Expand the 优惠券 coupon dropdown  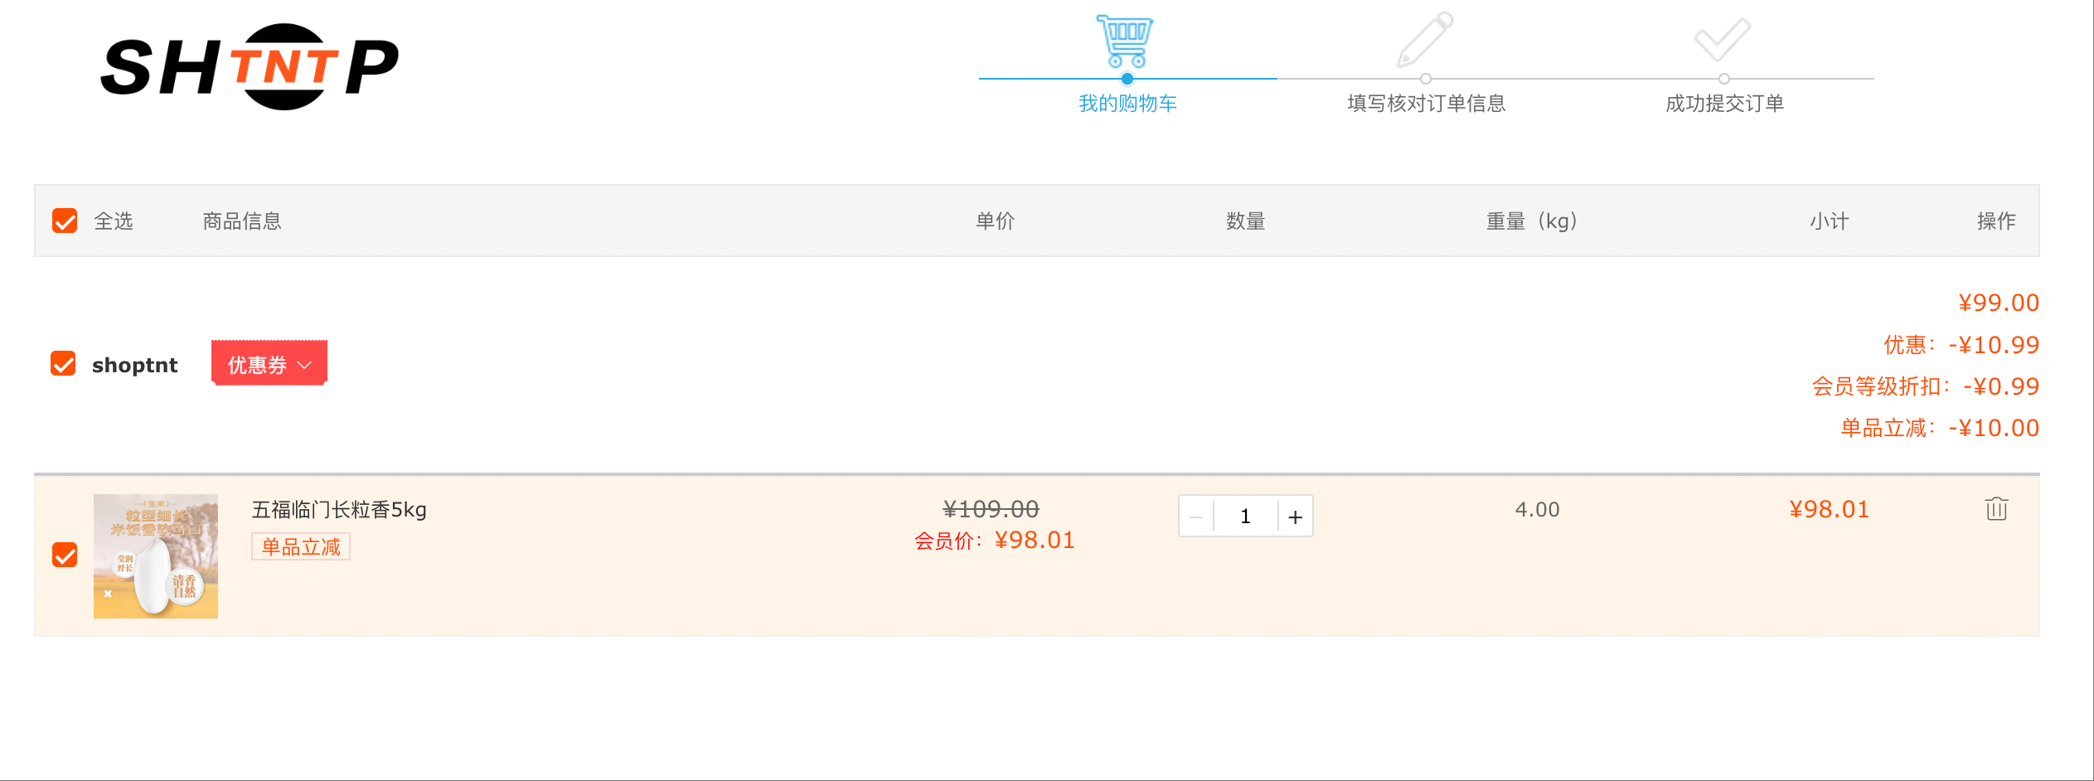(269, 363)
